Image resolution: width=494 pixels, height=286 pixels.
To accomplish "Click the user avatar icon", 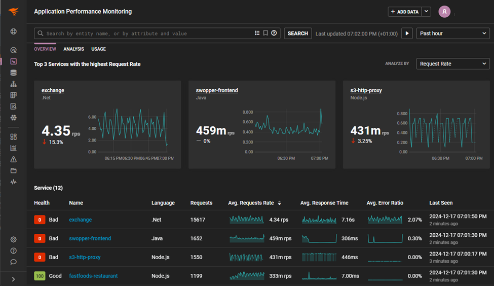I will pos(444,12).
